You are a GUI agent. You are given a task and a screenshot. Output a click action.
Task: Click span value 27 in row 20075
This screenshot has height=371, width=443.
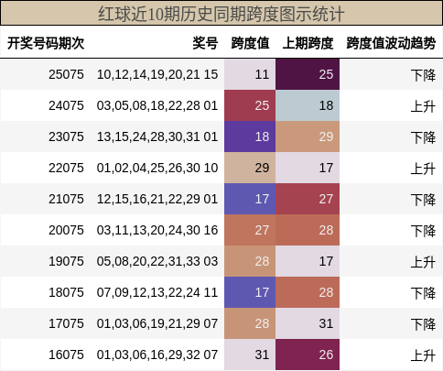pos(250,230)
